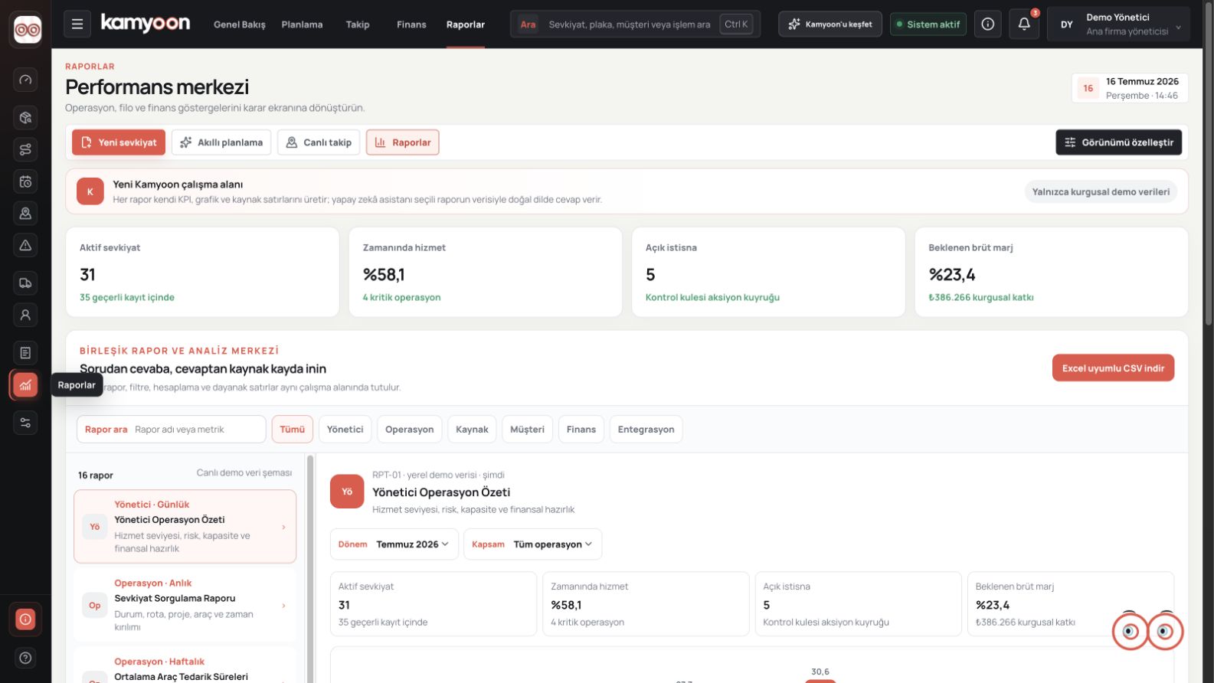The height and width of the screenshot is (683, 1214).
Task: Select the Sevkiyat Sorgulama Raporu report
Action: tap(185, 605)
